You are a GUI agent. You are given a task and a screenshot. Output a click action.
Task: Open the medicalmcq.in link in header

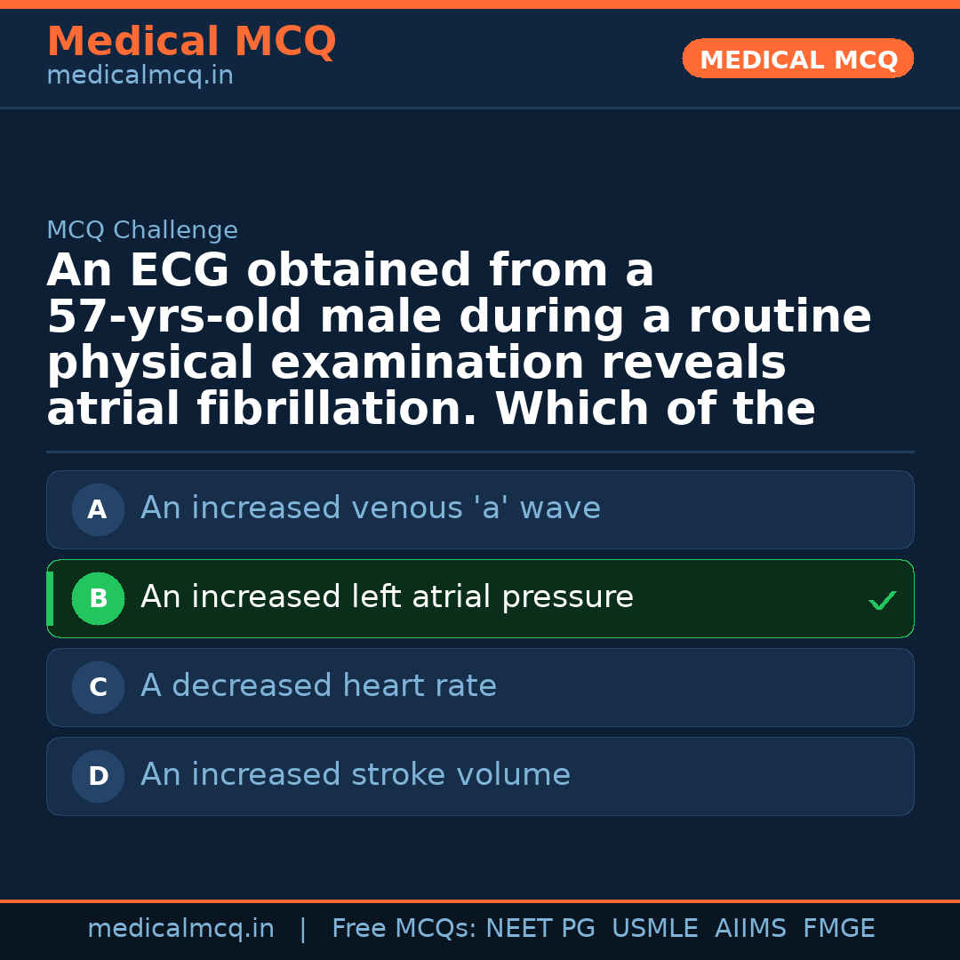[x=140, y=76]
